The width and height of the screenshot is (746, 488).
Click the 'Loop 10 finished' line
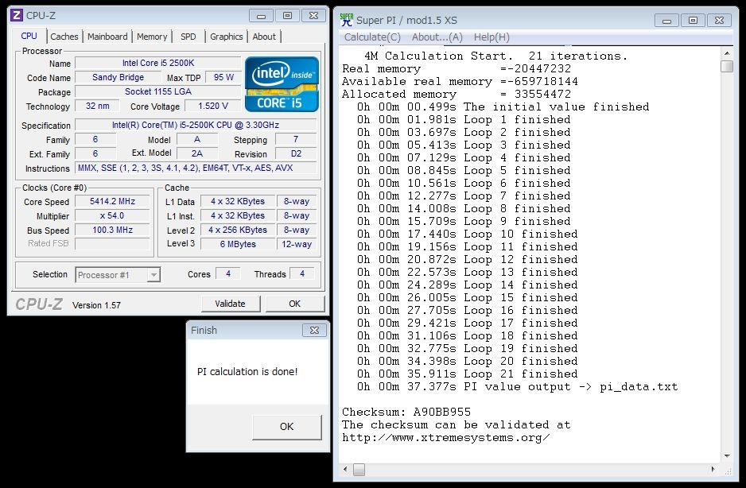[x=467, y=234]
